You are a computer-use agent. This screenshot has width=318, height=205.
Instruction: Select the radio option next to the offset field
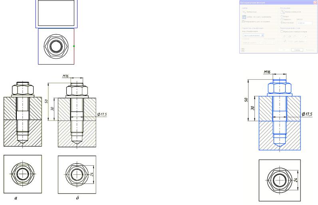point(282,23)
